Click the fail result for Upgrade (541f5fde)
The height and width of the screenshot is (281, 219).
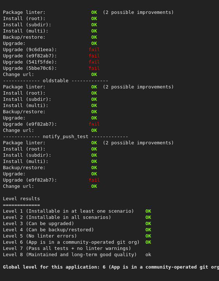[94, 62]
